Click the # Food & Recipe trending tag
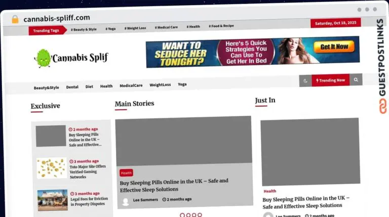The width and height of the screenshot is (389, 217). 221,26
